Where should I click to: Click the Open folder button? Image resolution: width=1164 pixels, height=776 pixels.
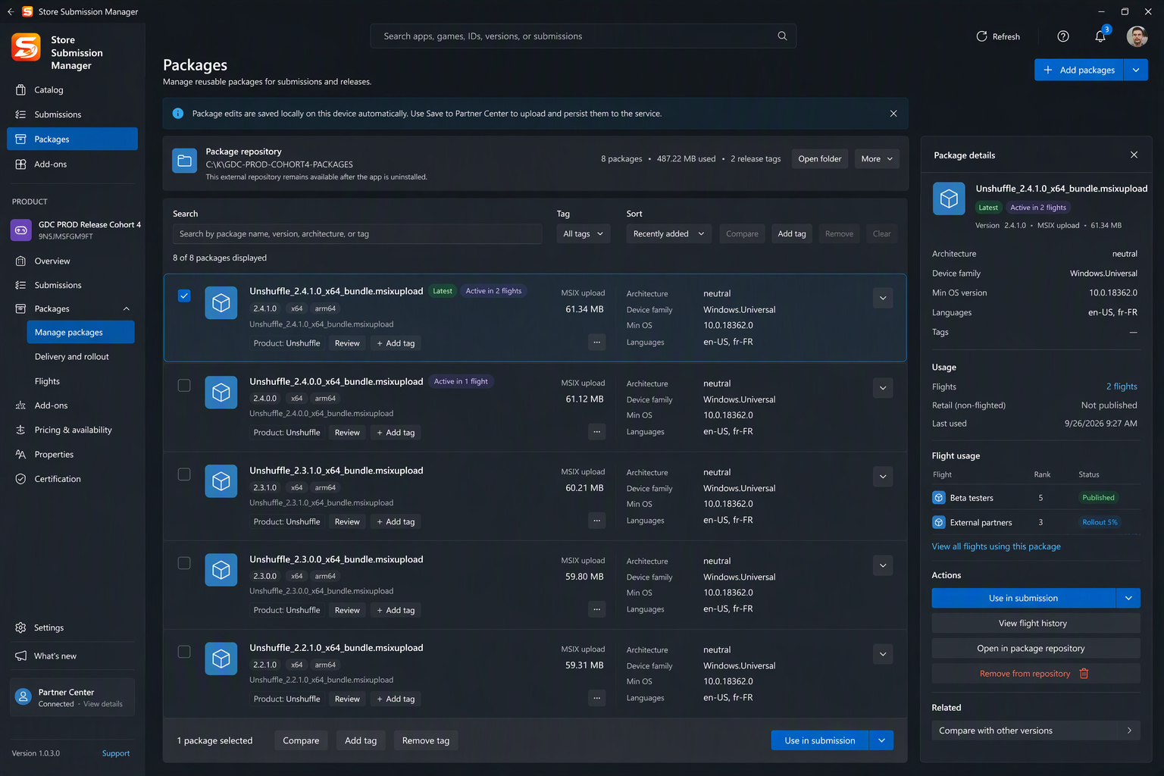[x=819, y=159]
